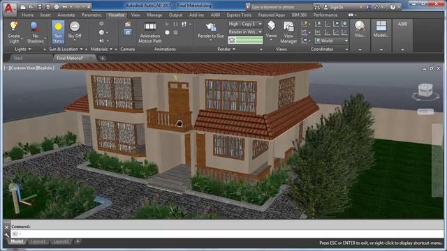Screen dimensions: 447x251
Task: Open the Render in Window dropdown
Action: pyautogui.click(x=245, y=32)
